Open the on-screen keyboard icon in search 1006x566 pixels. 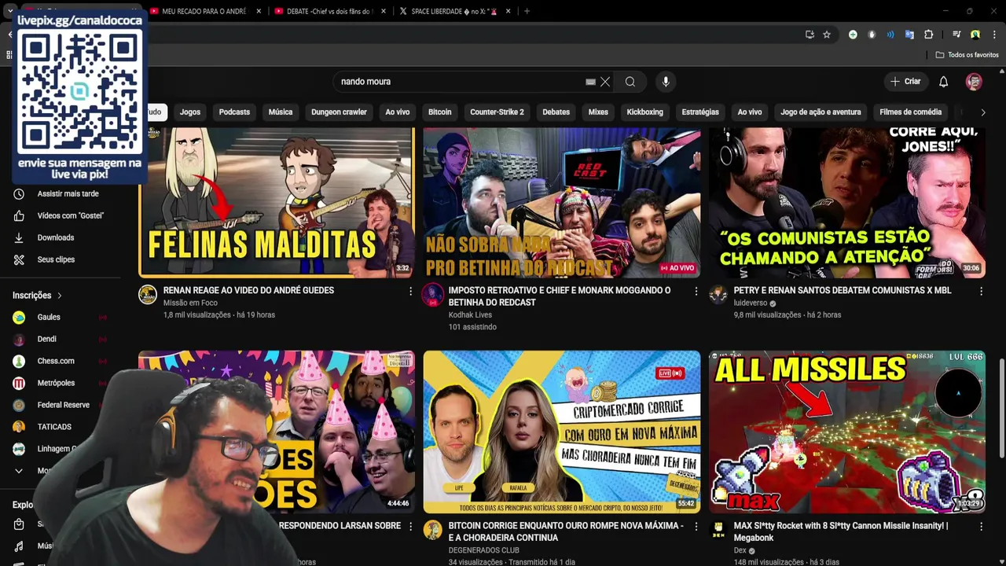590,82
